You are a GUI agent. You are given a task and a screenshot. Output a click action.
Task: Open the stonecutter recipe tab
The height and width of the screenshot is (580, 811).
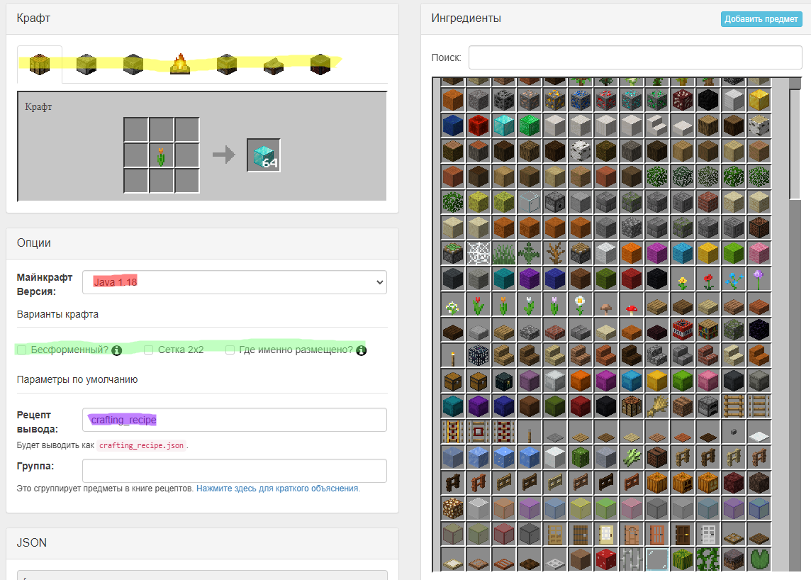pos(274,65)
